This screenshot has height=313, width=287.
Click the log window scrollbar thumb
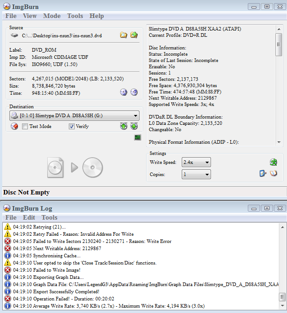tap(282, 297)
